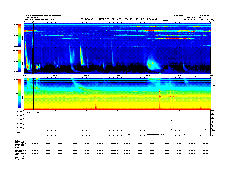Click the 00:00 tick below RAD1 panel

click(24, 76)
